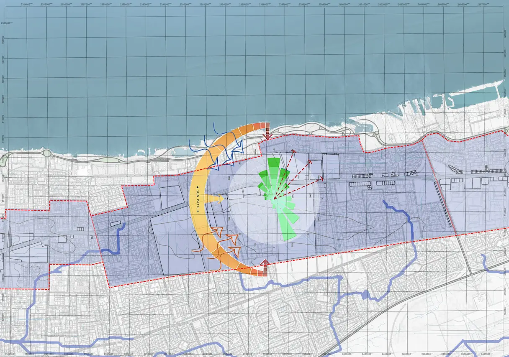Select the dark red segment at sun arc's top end
The width and height of the screenshot is (509, 357).
pos(264,126)
